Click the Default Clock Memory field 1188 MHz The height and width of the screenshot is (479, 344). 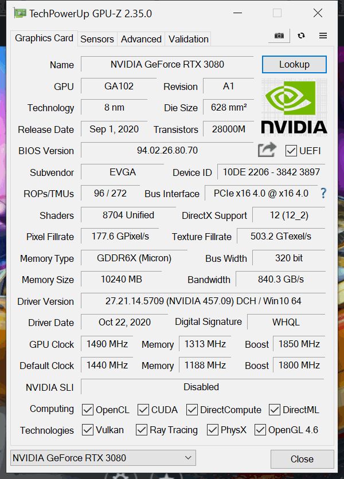tap(205, 365)
